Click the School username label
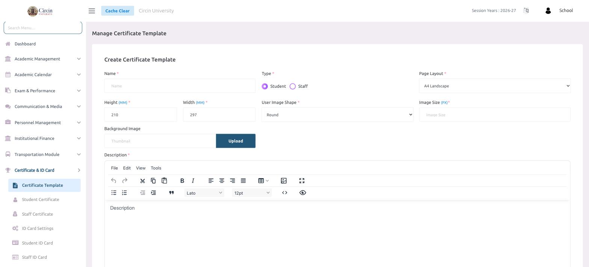 [566, 10]
